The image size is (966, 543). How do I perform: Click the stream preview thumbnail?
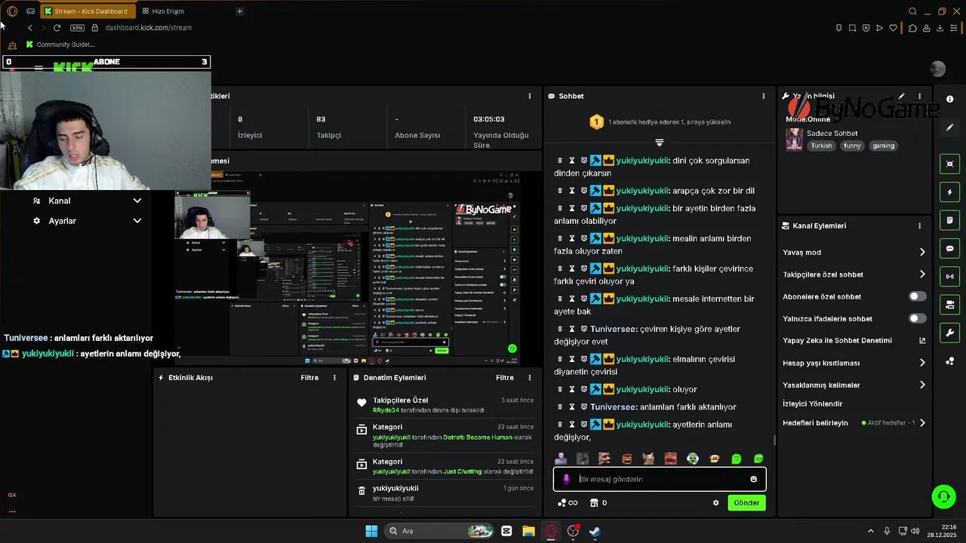point(348,267)
